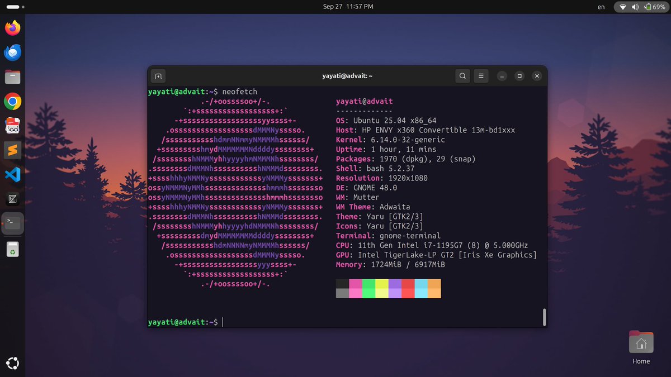Click the 'Resolution: 1920x1080' line

(x=382, y=178)
